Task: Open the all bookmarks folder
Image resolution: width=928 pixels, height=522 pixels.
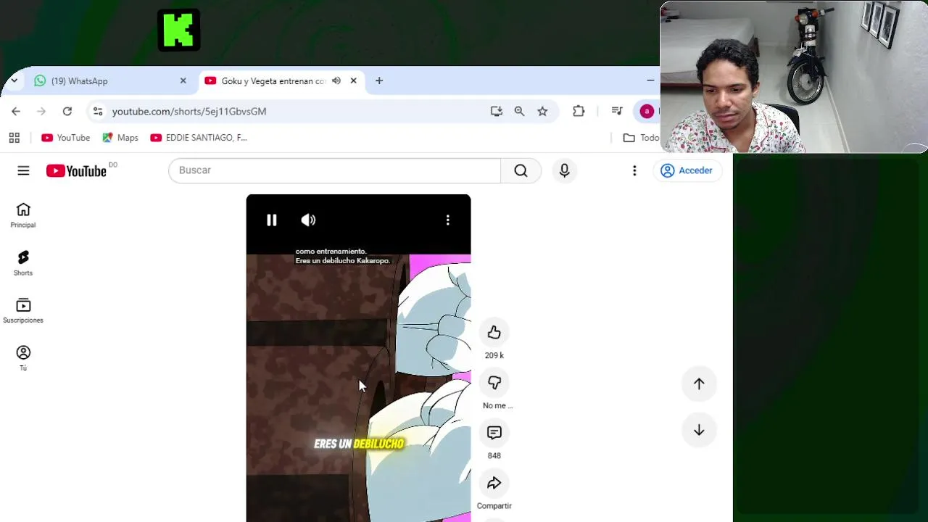Action: [x=642, y=138]
